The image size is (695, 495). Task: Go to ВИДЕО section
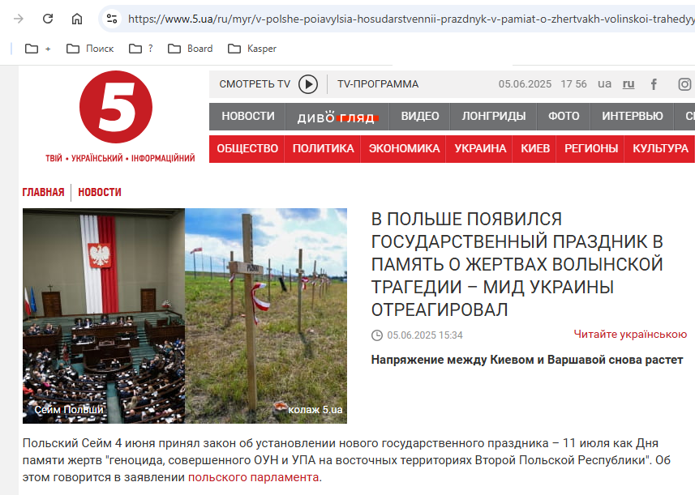pyautogui.click(x=420, y=117)
